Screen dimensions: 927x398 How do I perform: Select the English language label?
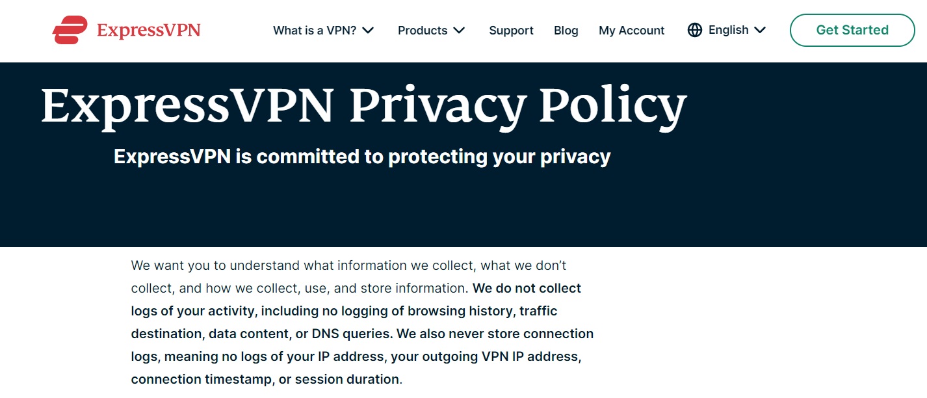728,30
